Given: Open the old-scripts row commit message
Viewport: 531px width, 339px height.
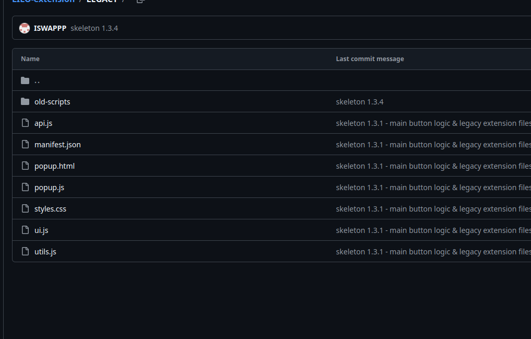Looking at the screenshot, I should point(360,102).
